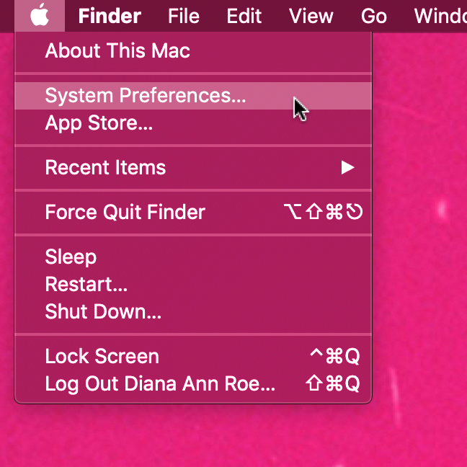Viewport: 467px width, 467px height.
Task: Select Lock Screen
Action: pos(102,357)
